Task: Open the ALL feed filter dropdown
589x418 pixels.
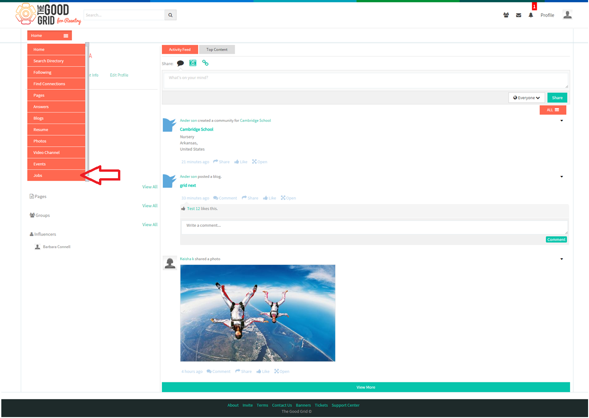Action: coord(553,110)
